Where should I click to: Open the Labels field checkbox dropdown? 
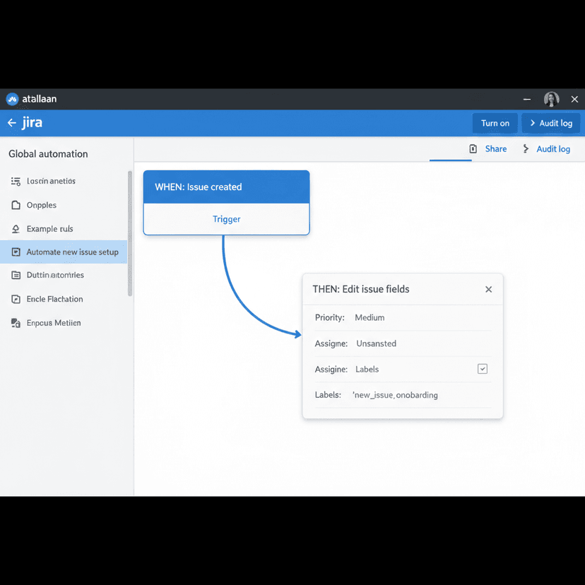483,369
